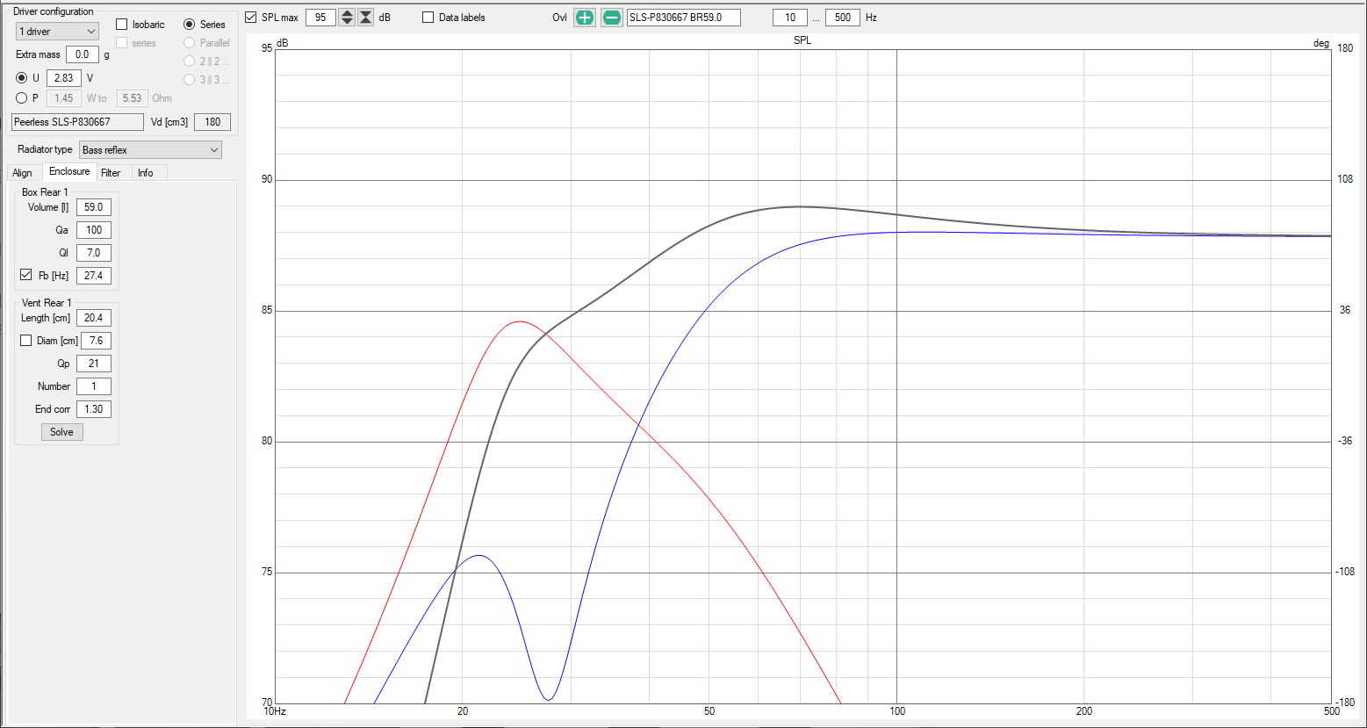
Task: Click the Extra mass input field
Action: 83,54
